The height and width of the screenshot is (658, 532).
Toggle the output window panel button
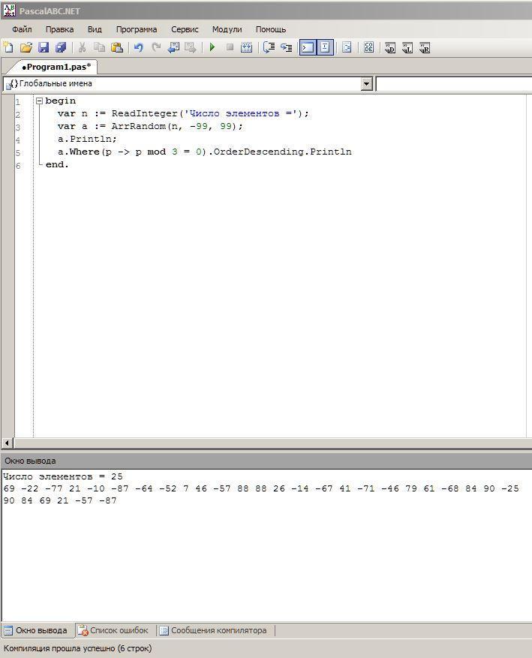[x=308, y=47]
